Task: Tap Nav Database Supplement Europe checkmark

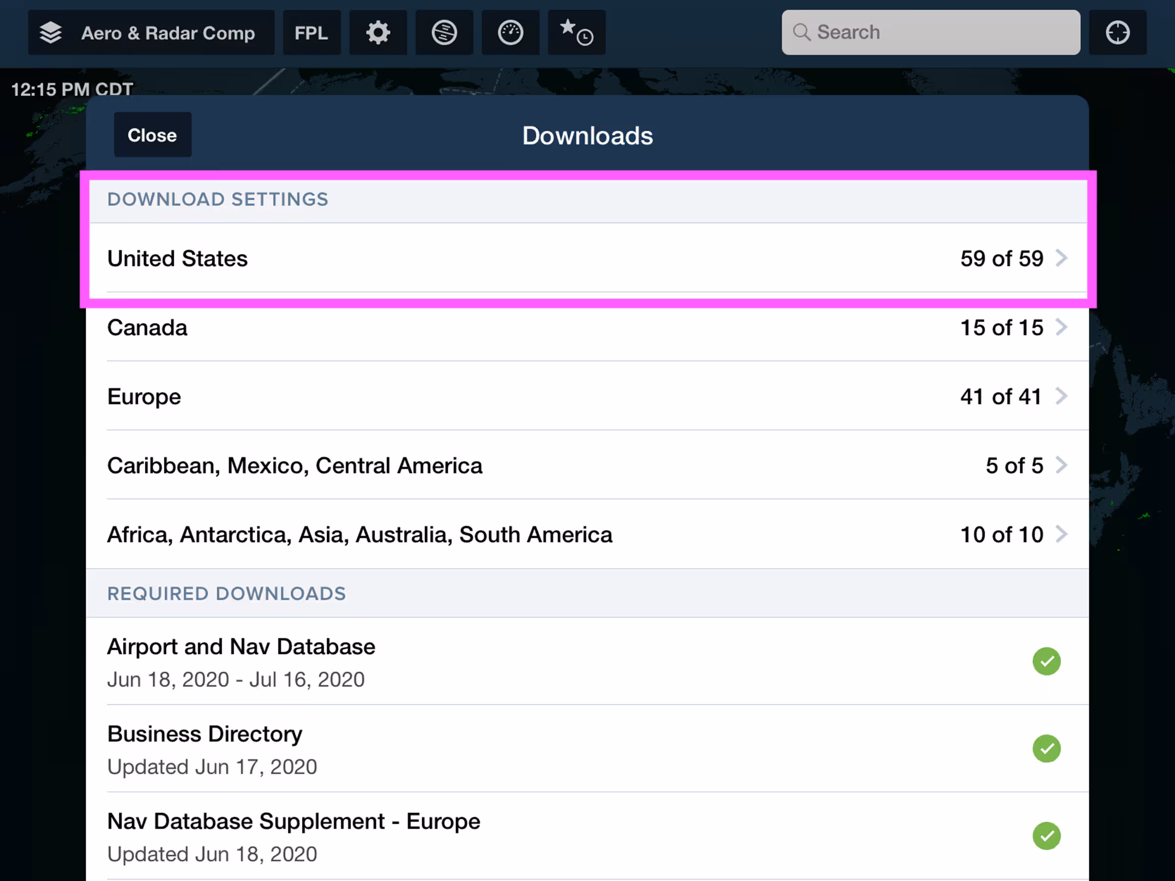Action: tap(1046, 835)
